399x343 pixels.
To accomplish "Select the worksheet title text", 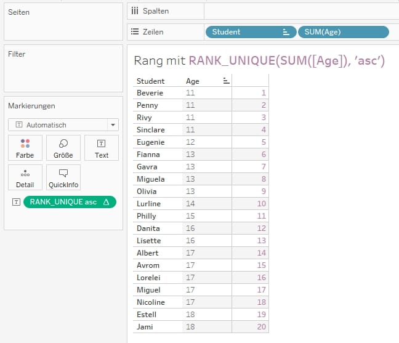I will click(x=259, y=60).
